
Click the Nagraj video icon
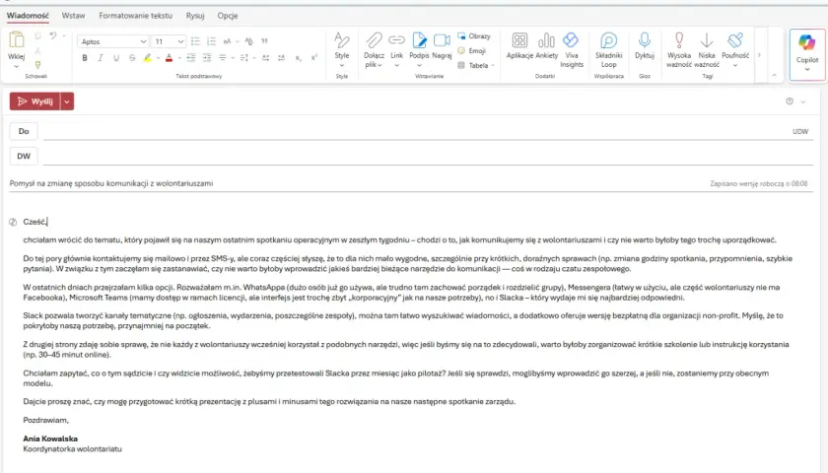click(x=442, y=40)
